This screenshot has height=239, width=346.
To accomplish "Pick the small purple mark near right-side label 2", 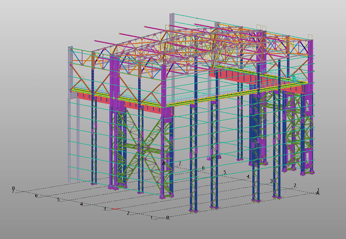I will pos(286,192).
